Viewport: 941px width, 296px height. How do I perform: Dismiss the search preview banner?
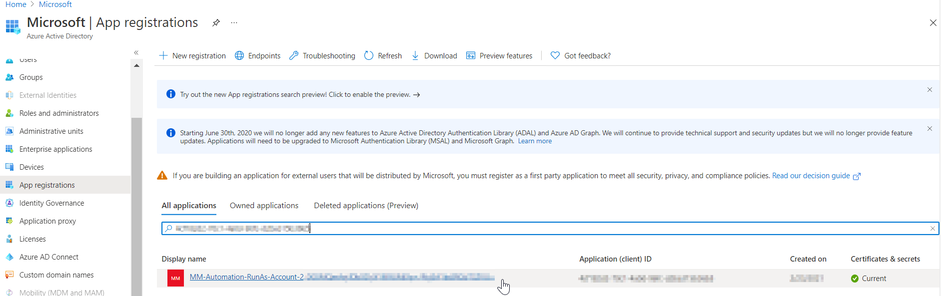tap(930, 90)
